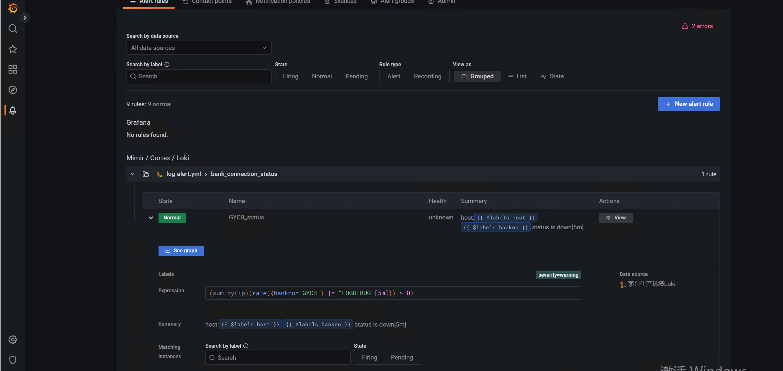Click $labels.bankno tag in detail Summary
783x371 pixels.
click(x=318, y=325)
